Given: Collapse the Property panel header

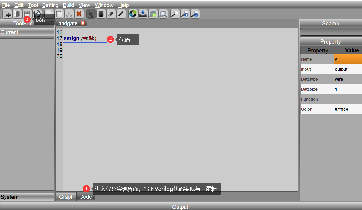Looking at the screenshot, I should point(331,42).
